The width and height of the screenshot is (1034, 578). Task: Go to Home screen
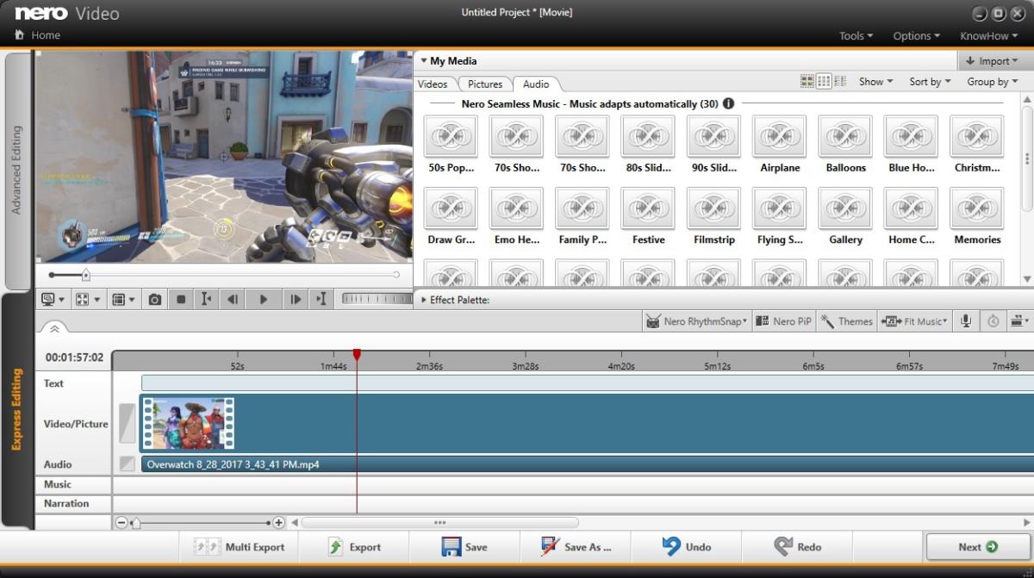38,35
